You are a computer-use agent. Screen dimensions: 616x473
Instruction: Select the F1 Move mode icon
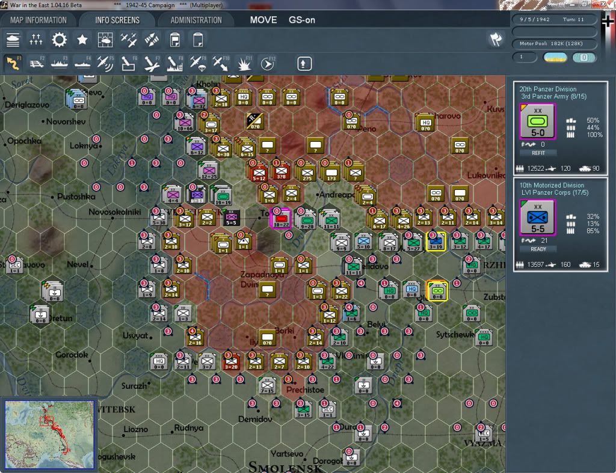tap(13, 64)
